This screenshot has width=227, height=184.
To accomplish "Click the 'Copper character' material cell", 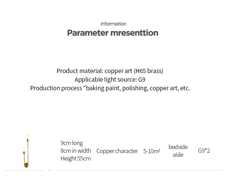I will (x=117, y=151).
